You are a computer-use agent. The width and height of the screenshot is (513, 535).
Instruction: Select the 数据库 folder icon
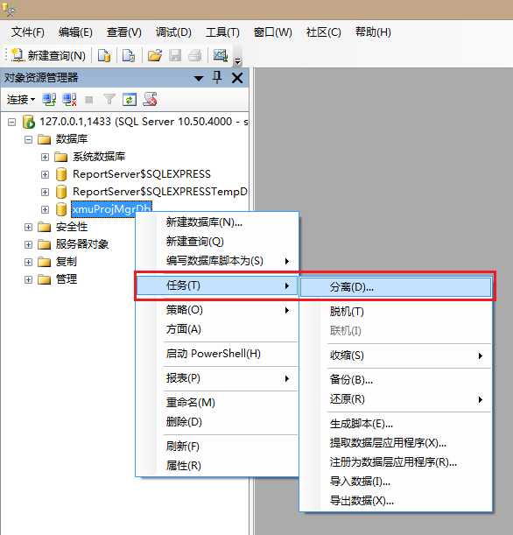pos(44,139)
